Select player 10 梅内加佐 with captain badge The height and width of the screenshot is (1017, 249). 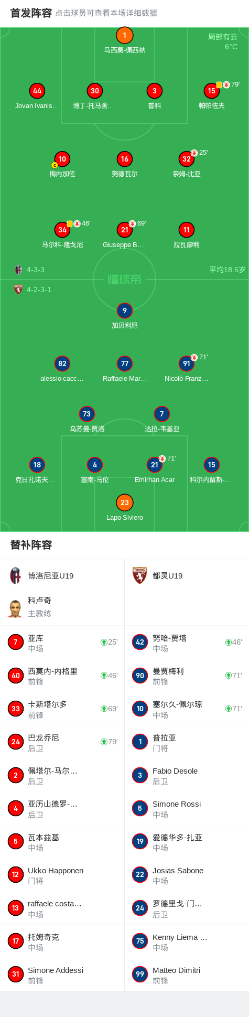[x=62, y=159]
